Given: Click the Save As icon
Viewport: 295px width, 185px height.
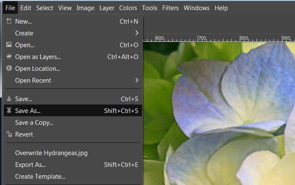Looking at the screenshot, I should click(x=9, y=110).
